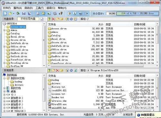Click the Burn CD/DVD image icon
Screen dimensions: 161x118
pyautogui.click(x=61, y=14)
